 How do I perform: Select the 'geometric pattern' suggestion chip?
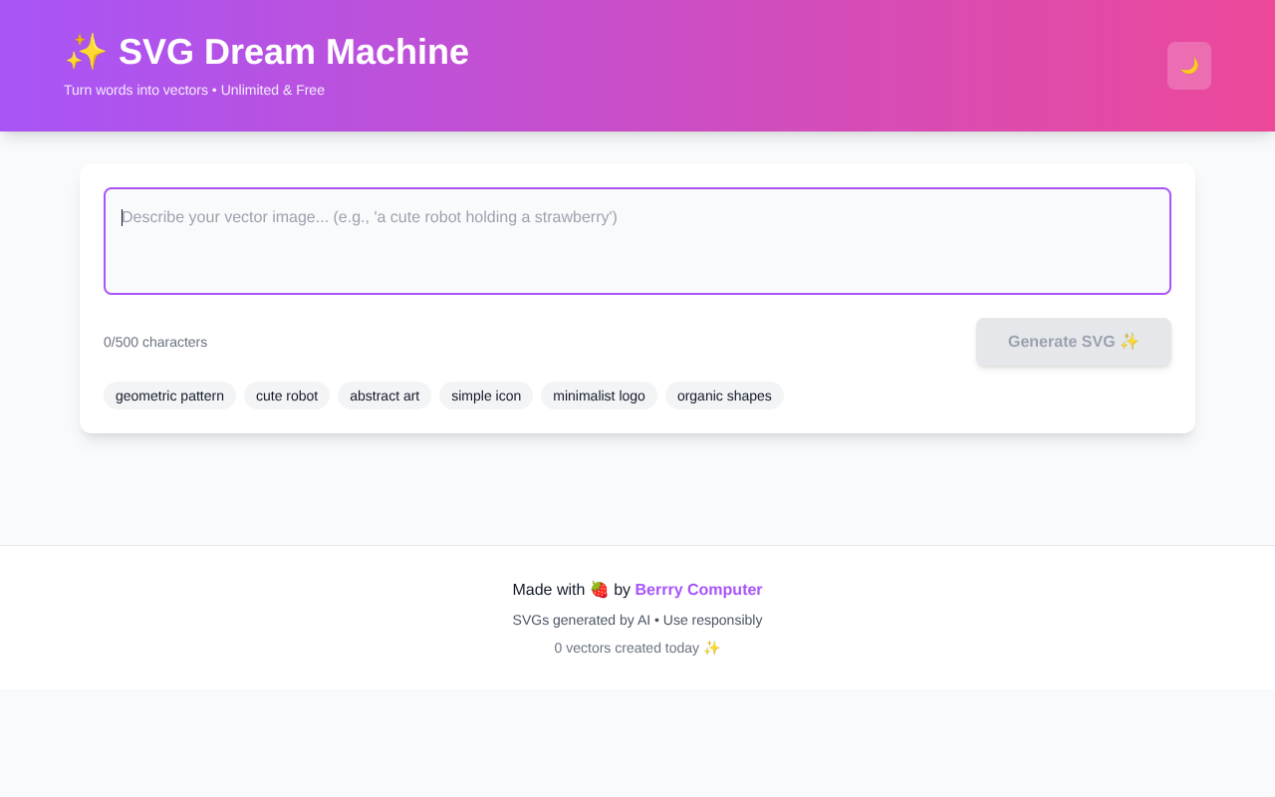click(169, 396)
